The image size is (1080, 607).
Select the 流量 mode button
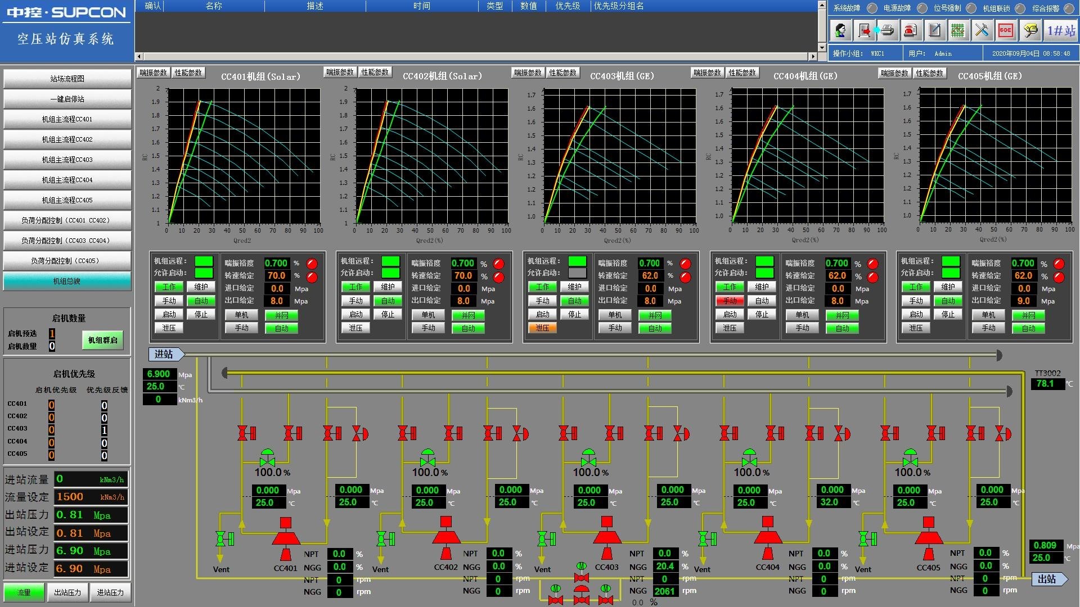click(x=24, y=592)
